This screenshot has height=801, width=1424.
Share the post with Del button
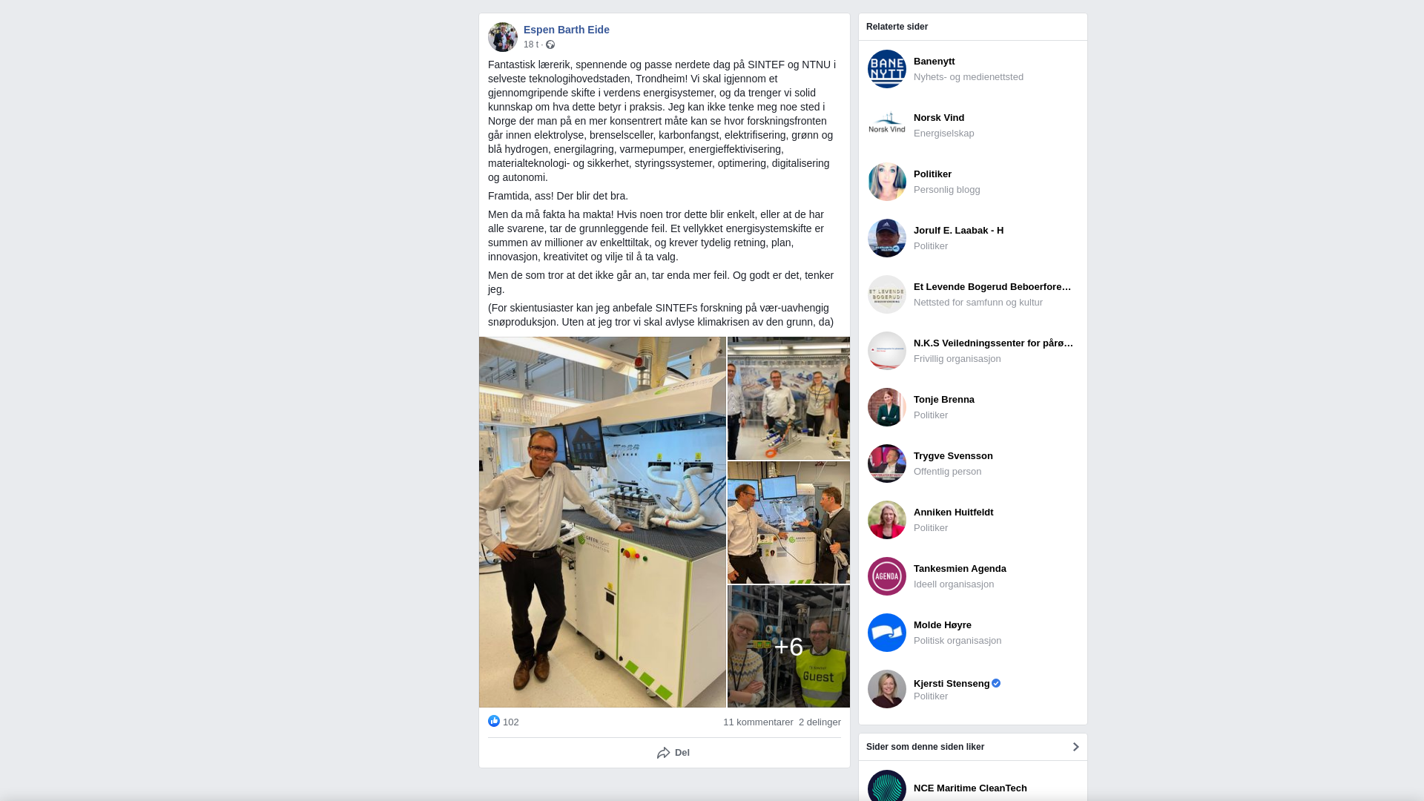tap(673, 753)
